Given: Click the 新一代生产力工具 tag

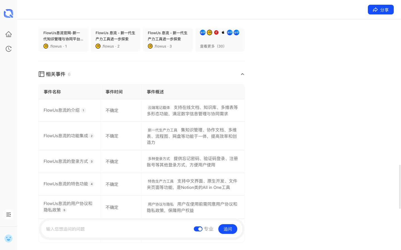Looking at the screenshot, I should coord(163,130).
